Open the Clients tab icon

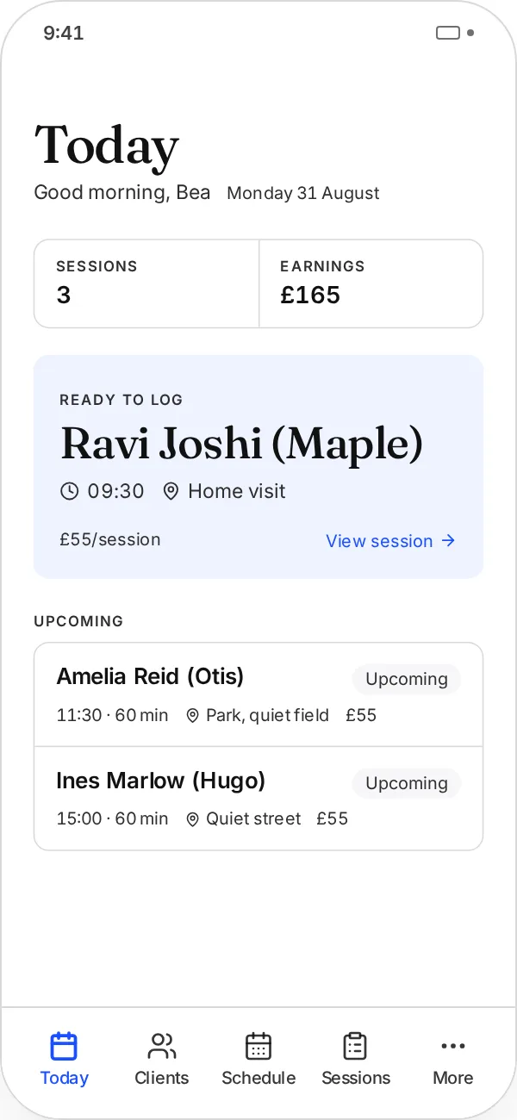click(161, 1046)
